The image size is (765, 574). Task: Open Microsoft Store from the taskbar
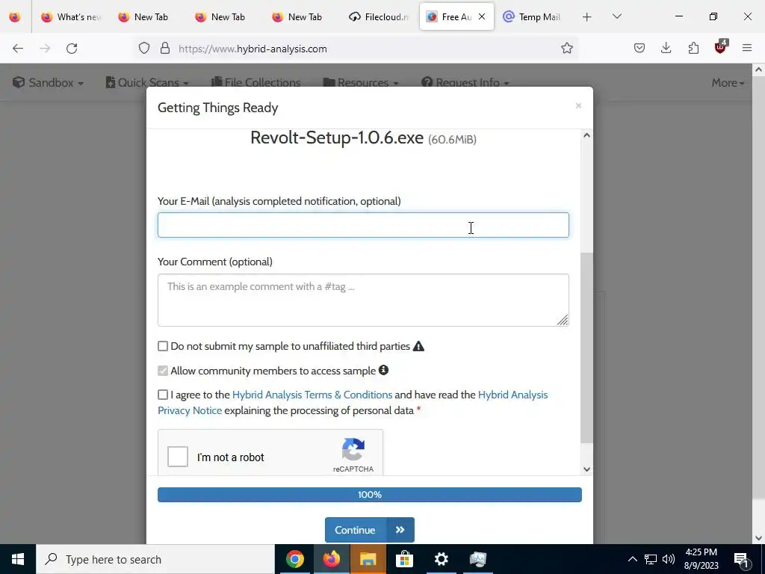[x=404, y=559]
